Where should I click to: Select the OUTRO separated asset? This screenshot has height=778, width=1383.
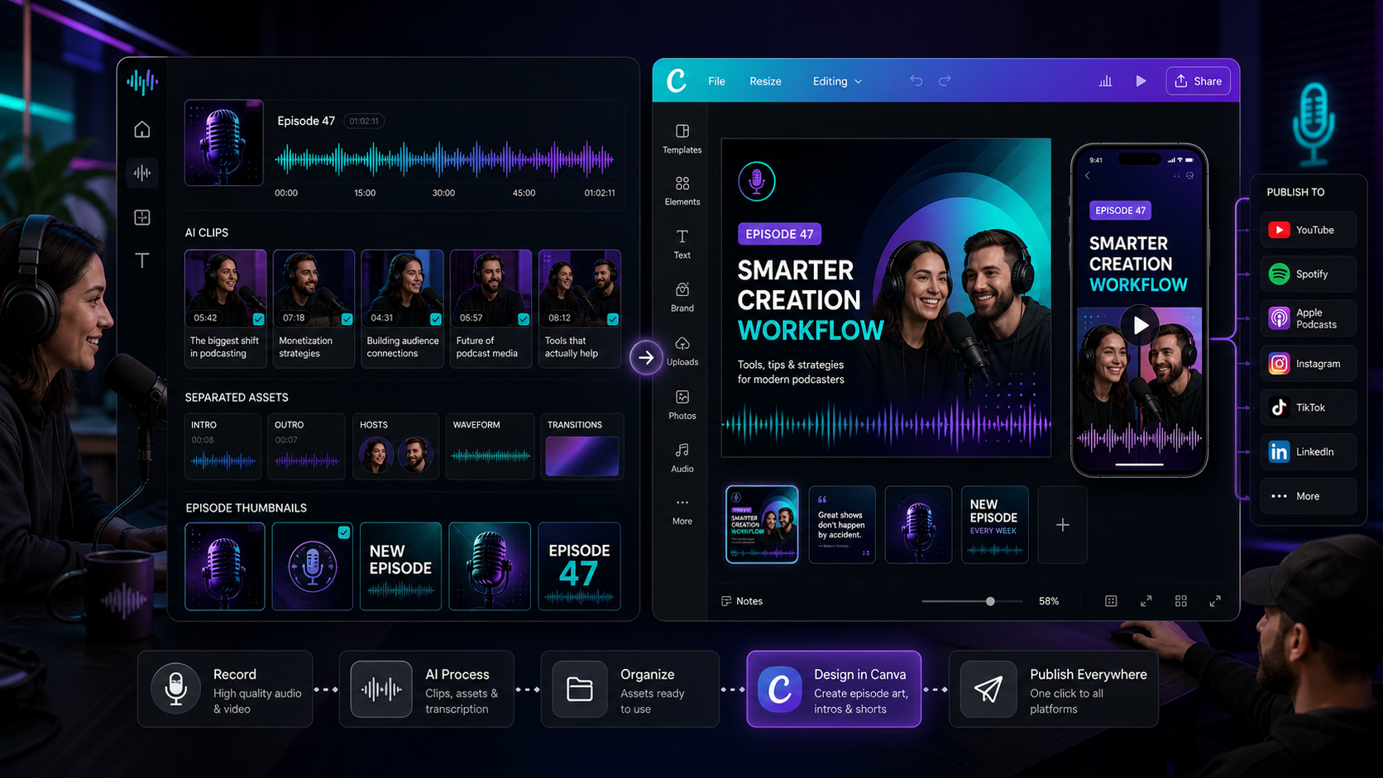[x=307, y=446]
